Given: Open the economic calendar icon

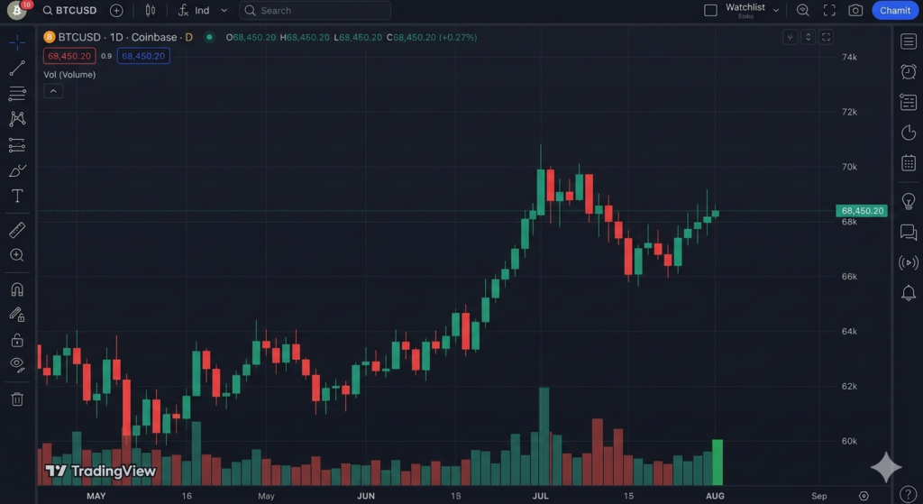Looking at the screenshot, I should click(x=909, y=163).
